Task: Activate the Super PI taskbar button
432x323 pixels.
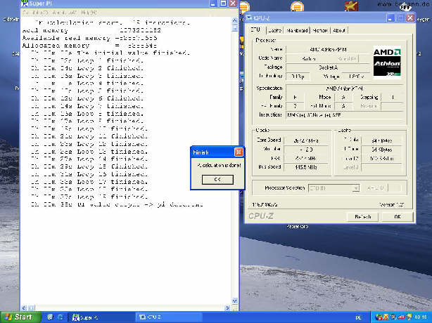Action: pos(101,317)
